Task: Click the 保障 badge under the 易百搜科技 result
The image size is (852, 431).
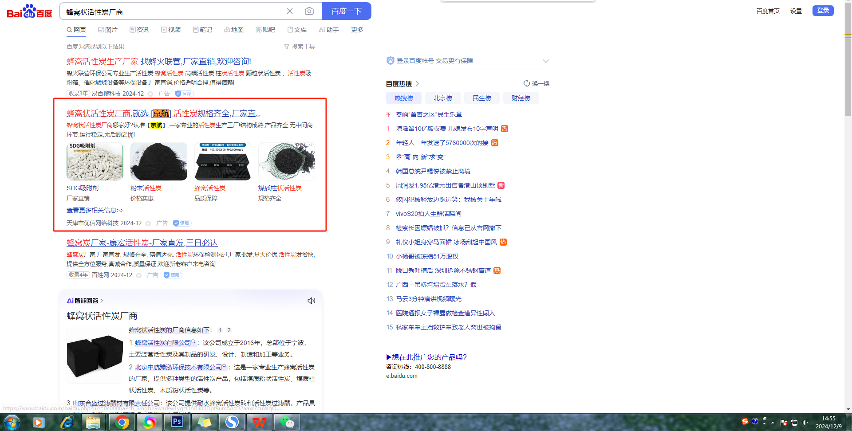Action: (x=184, y=94)
